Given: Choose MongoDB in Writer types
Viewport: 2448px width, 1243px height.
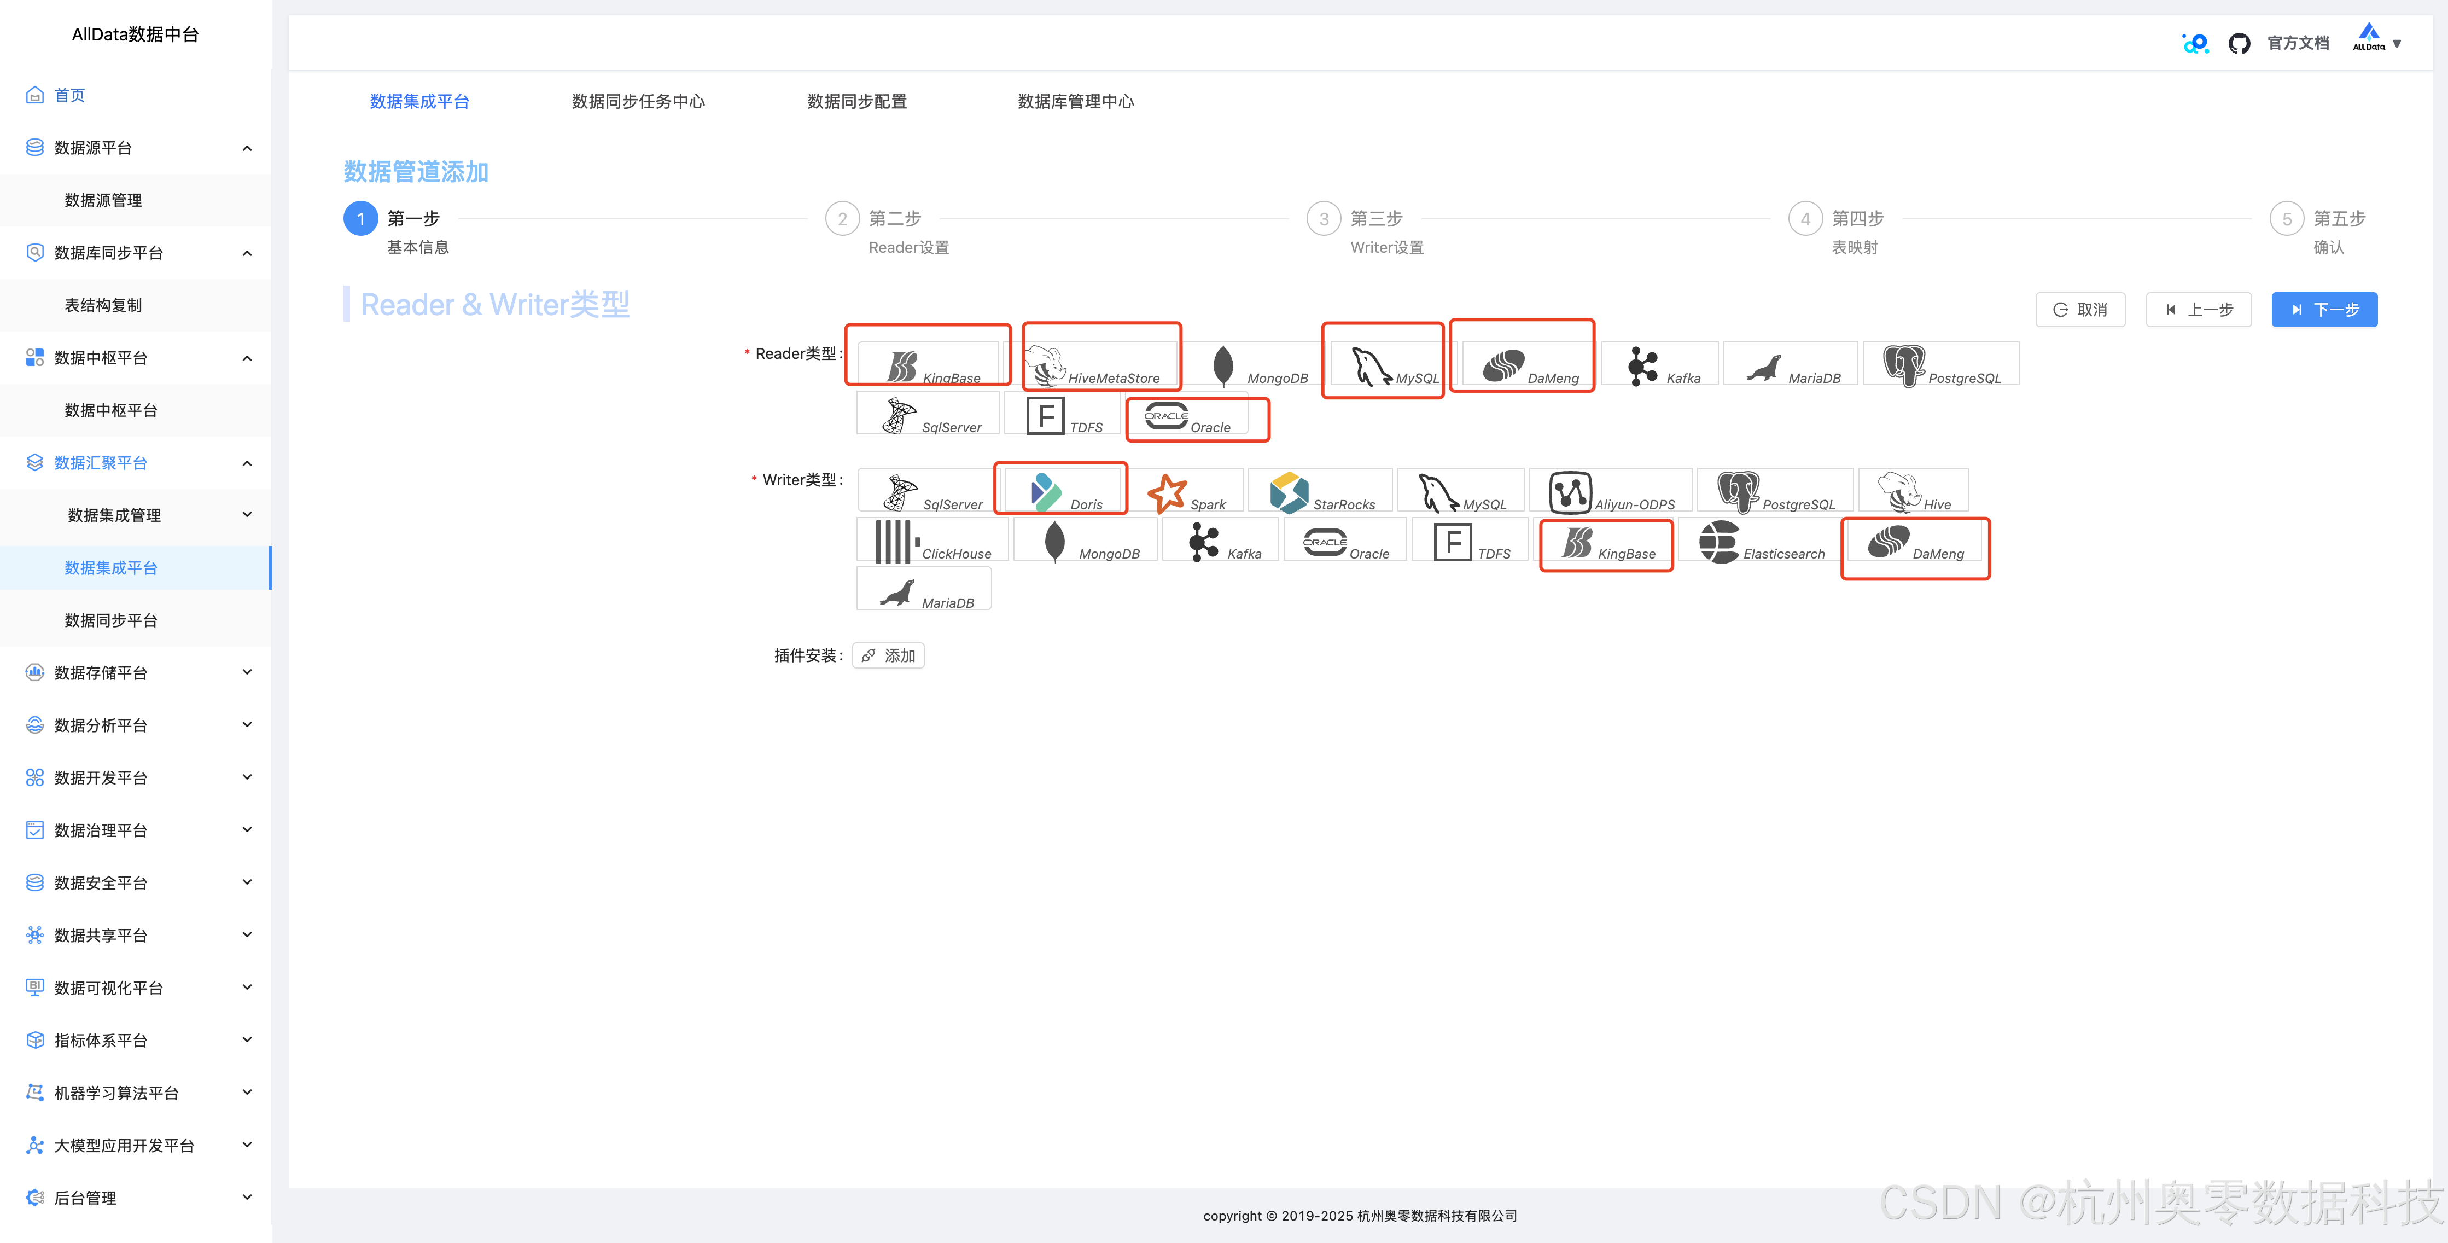Looking at the screenshot, I should (1085, 540).
